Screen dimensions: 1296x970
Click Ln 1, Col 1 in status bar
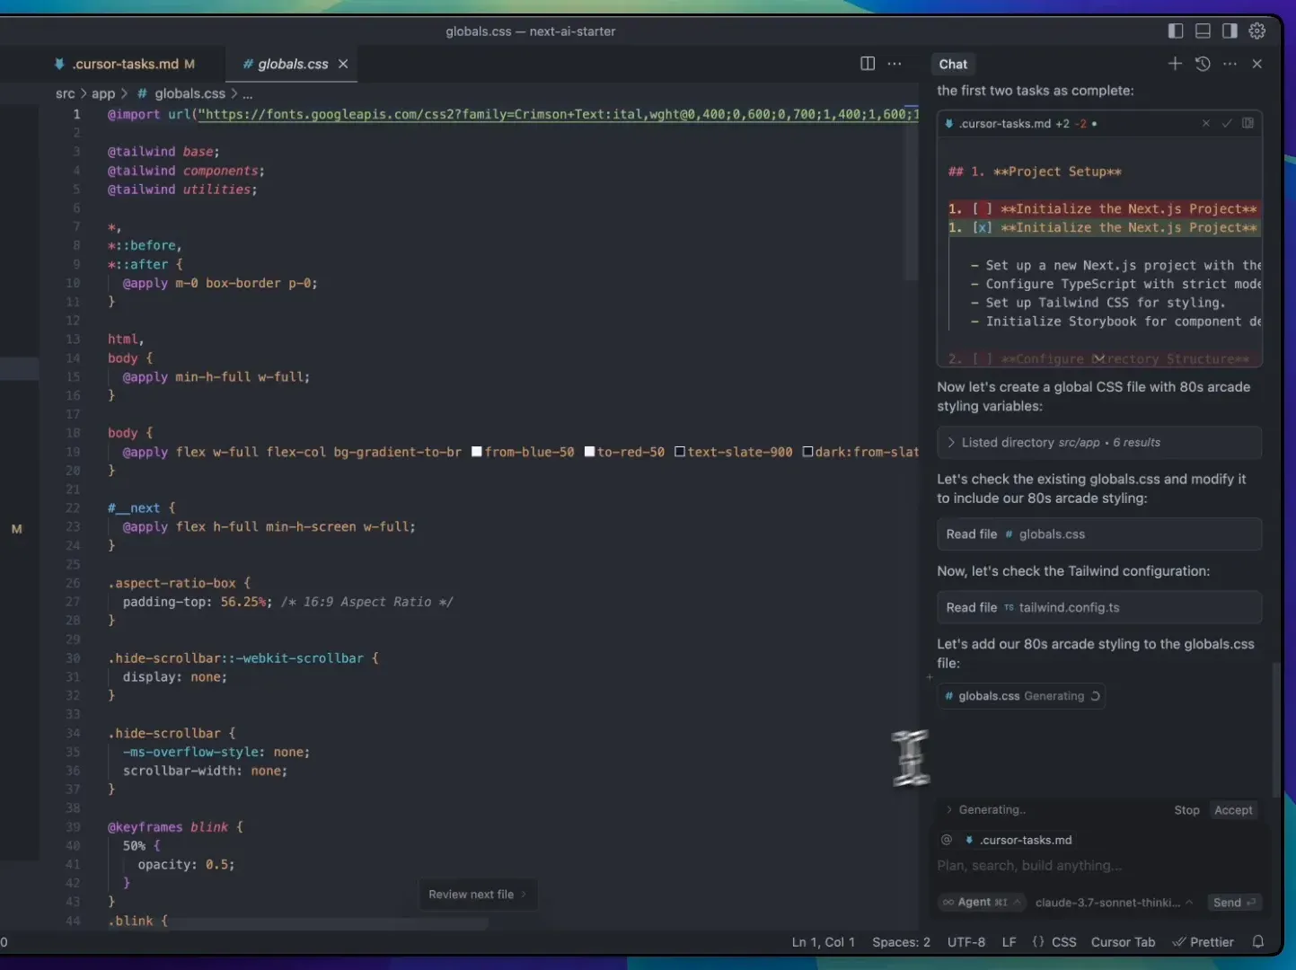(823, 942)
